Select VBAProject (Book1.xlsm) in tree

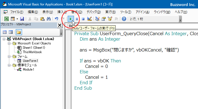(33, 39)
